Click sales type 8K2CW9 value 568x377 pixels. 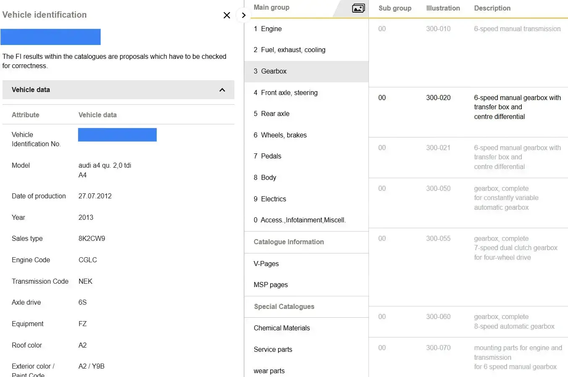[x=92, y=239]
